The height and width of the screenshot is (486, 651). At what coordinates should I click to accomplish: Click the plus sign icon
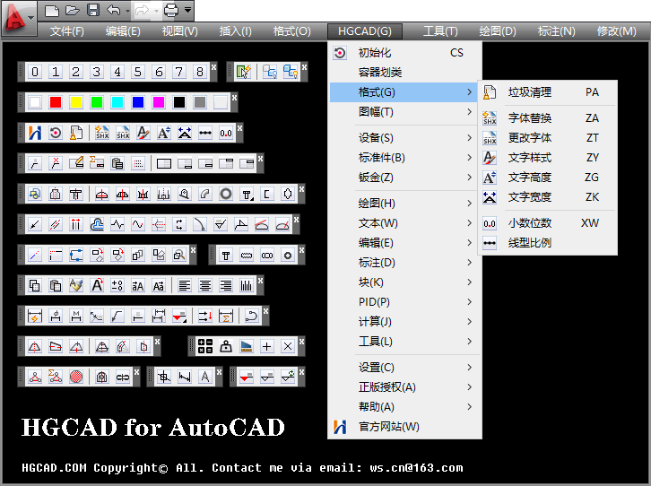(267, 346)
